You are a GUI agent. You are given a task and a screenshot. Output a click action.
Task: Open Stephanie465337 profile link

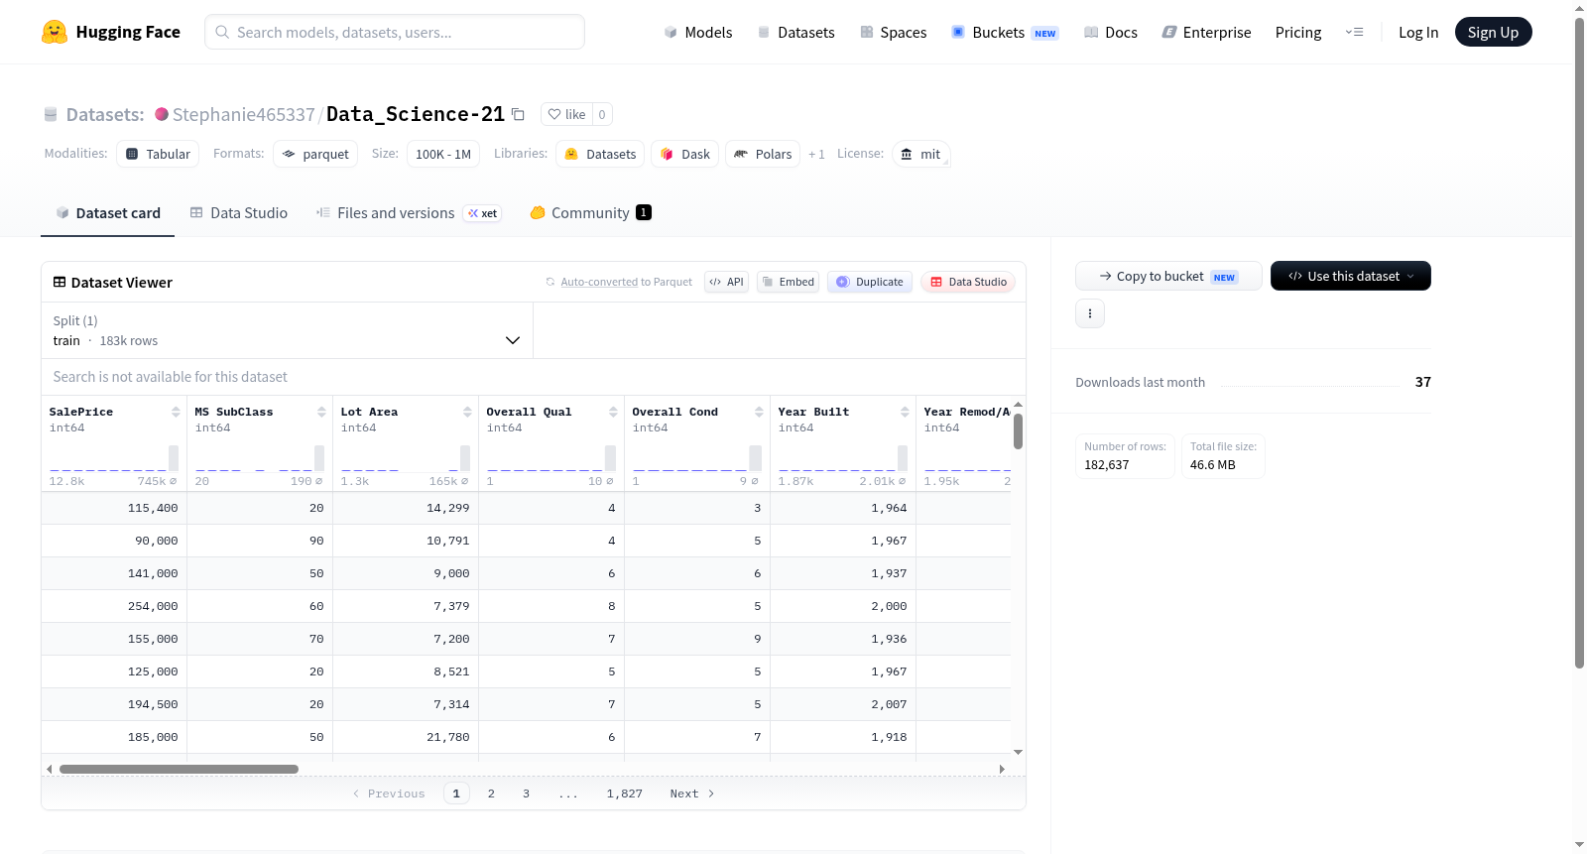(x=244, y=114)
